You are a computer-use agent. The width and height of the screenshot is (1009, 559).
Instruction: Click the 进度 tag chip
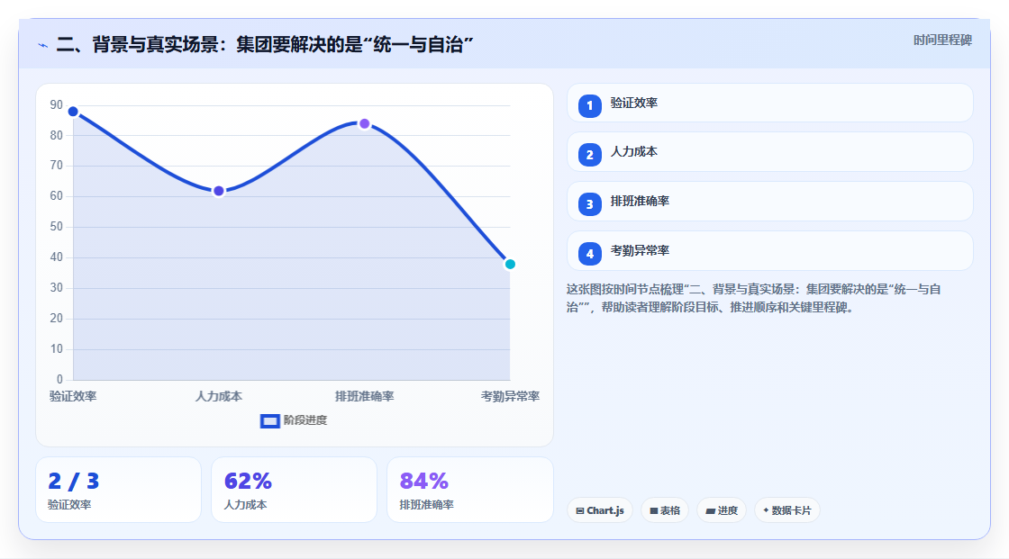click(722, 510)
